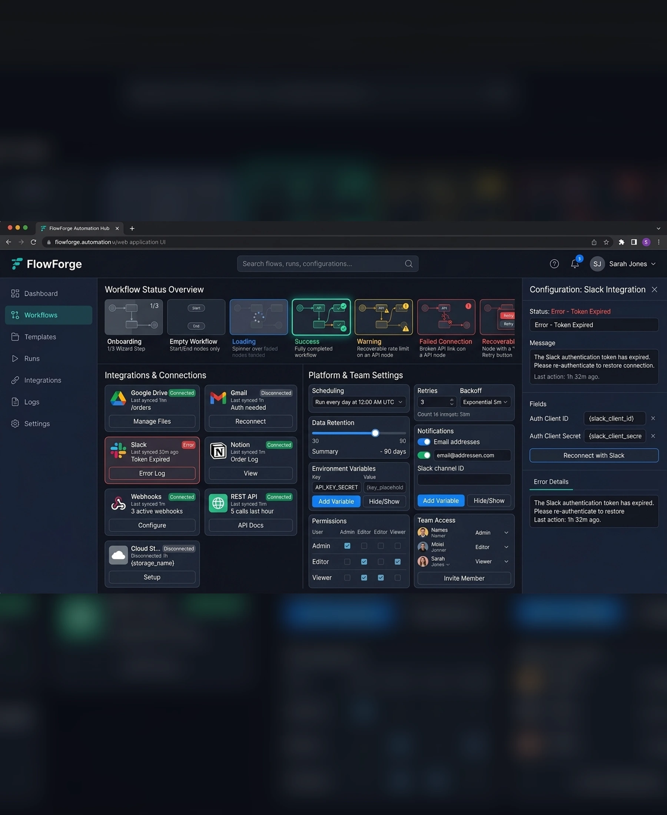Image resolution: width=667 pixels, height=815 pixels.
Task: Uncheck the Viewer checkbox in Editor row
Action: pos(398,562)
